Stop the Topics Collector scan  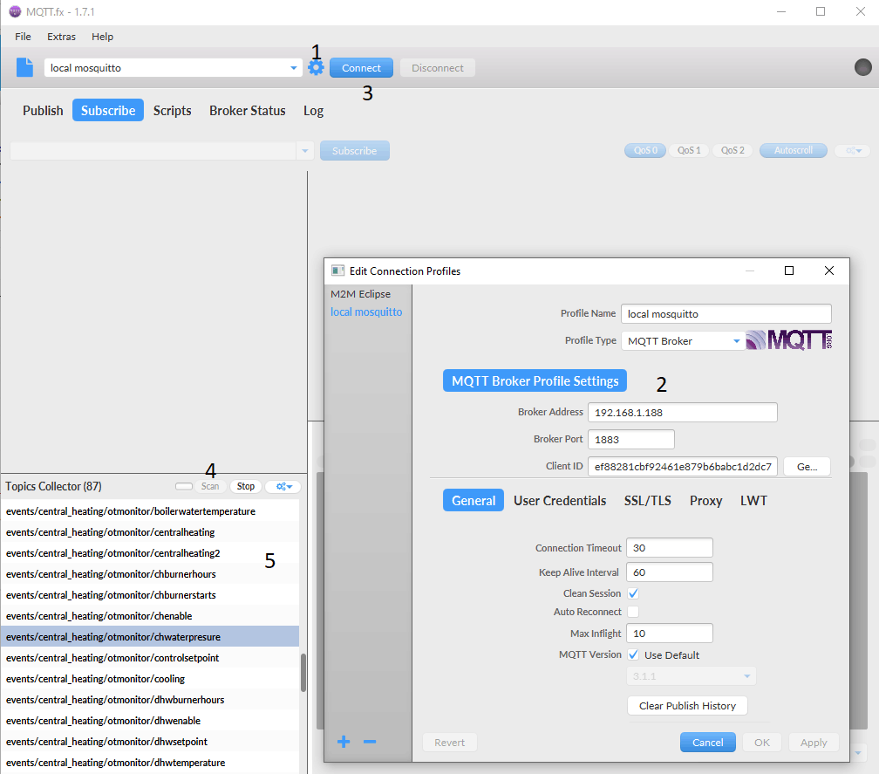point(246,486)
